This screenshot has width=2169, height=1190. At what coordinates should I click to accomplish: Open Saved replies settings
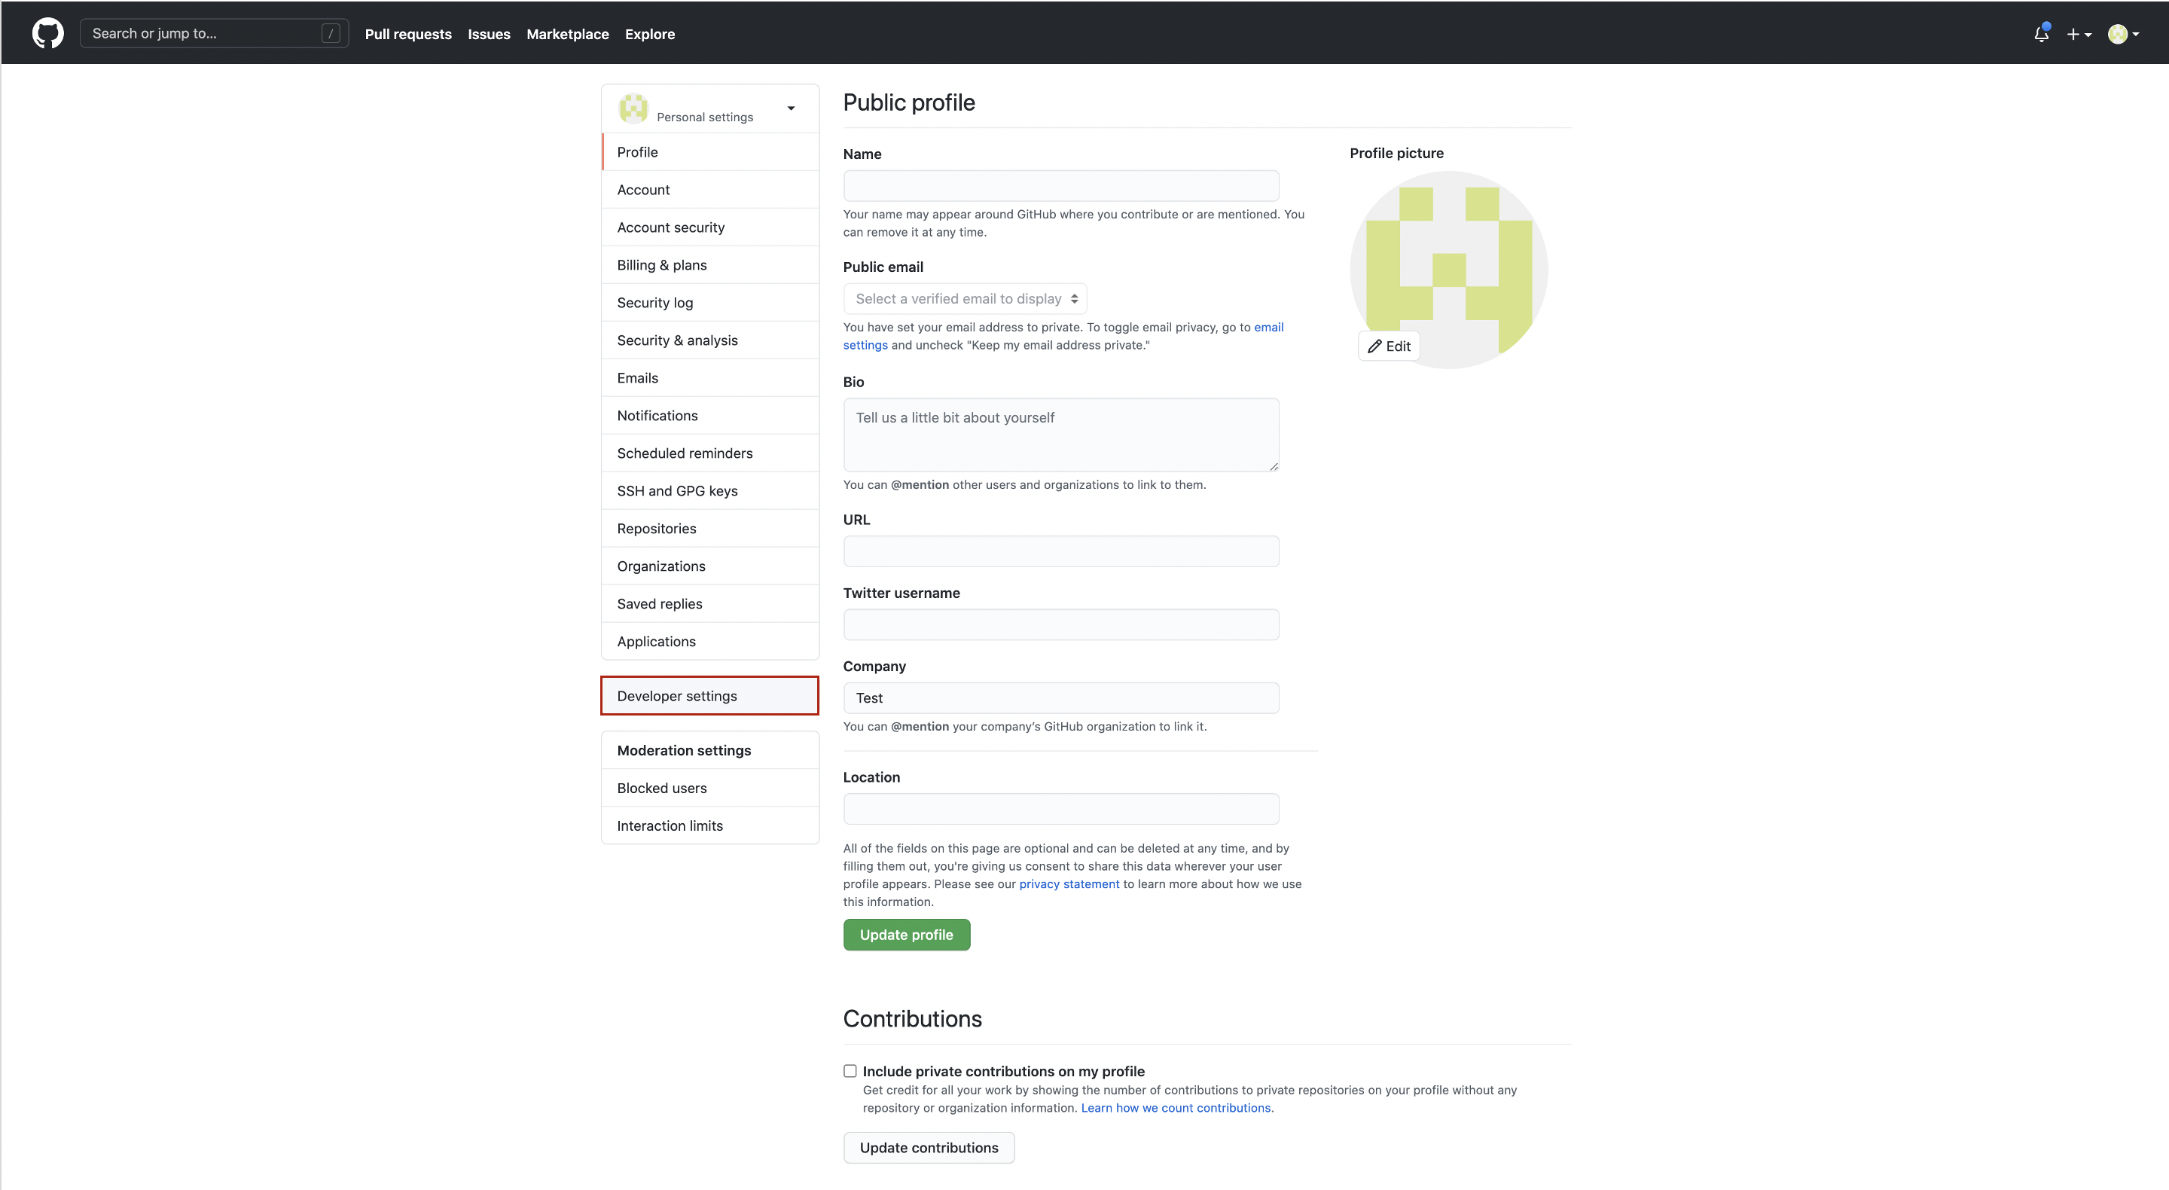point(709,604)
